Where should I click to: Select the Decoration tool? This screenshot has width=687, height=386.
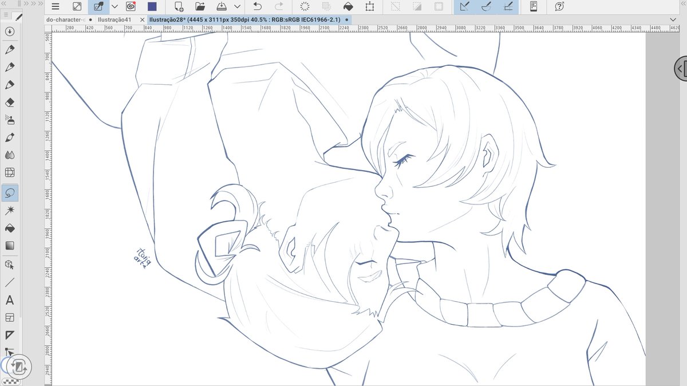click(x=10, y=137)
